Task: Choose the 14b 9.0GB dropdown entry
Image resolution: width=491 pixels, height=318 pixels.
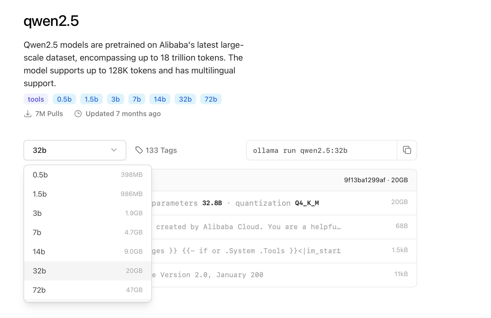Action: [x=88, y=252]
